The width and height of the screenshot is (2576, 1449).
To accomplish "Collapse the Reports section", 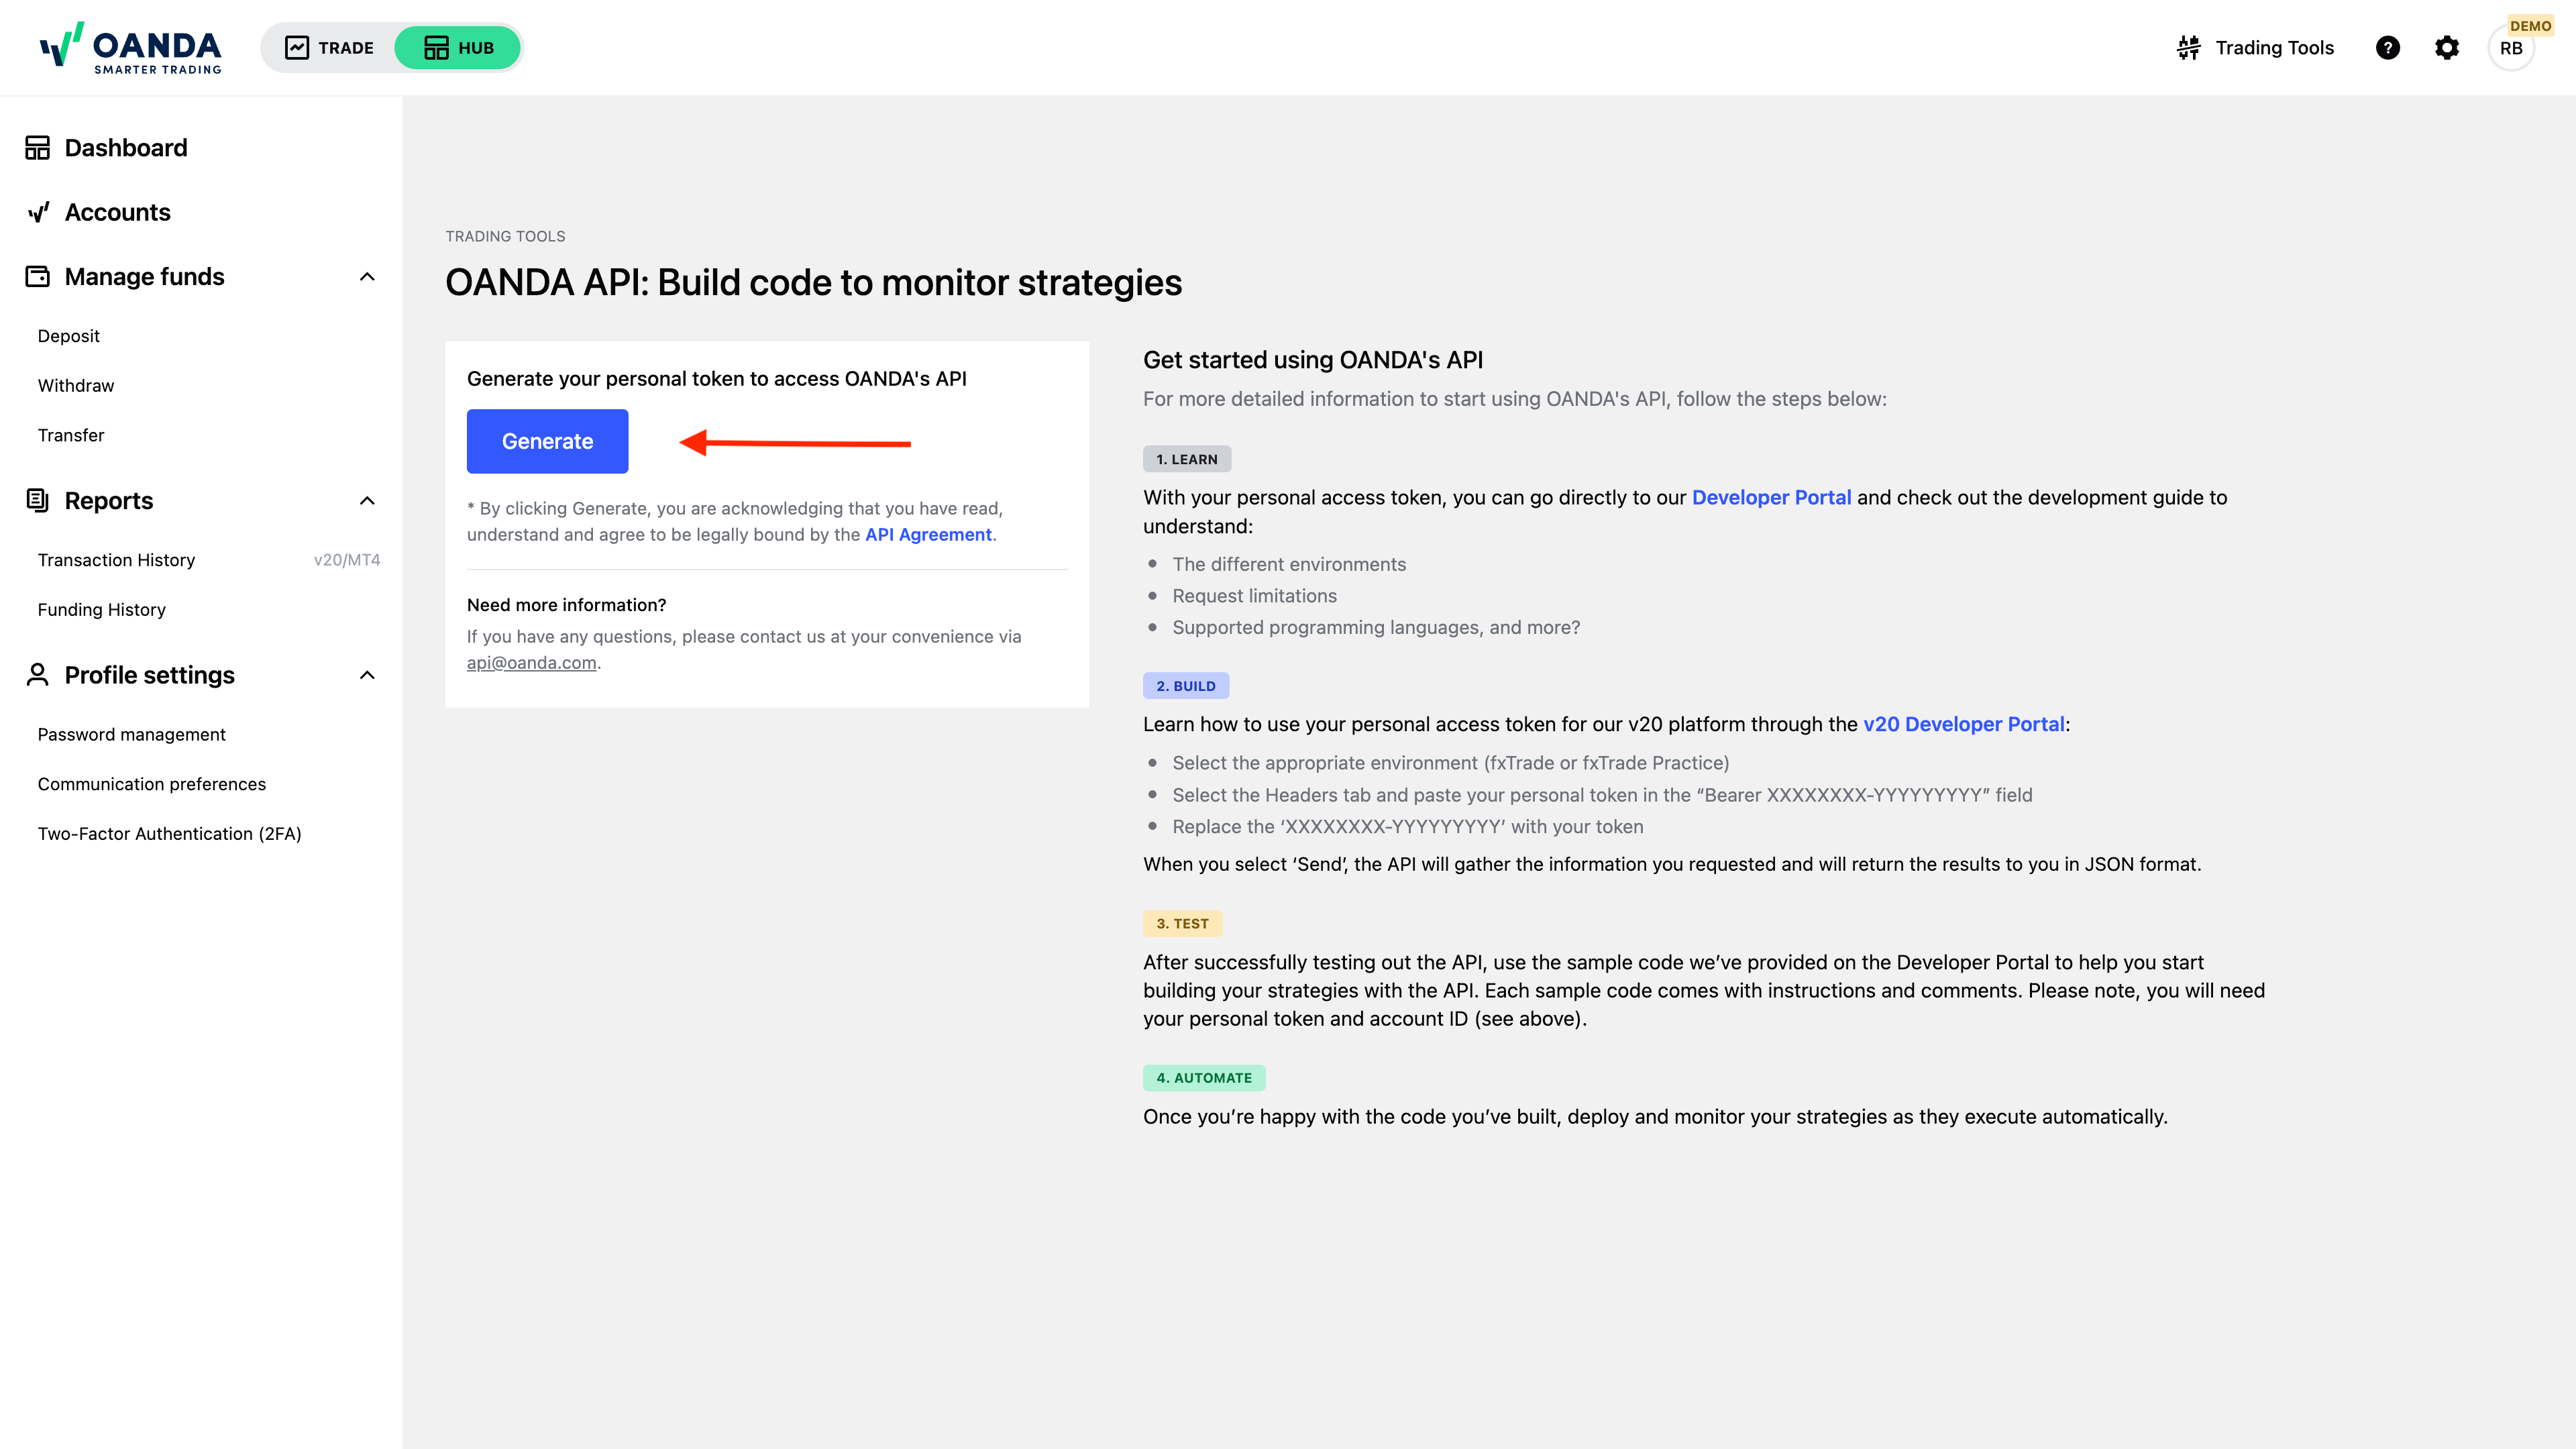I will [367, 501].
